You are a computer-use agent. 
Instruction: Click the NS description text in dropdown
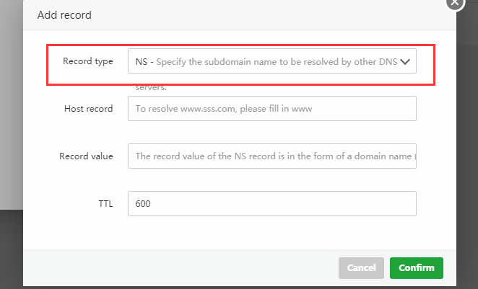[274, 62]
